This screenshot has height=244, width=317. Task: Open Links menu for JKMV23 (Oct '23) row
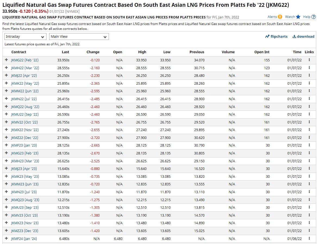coord(309,215)
